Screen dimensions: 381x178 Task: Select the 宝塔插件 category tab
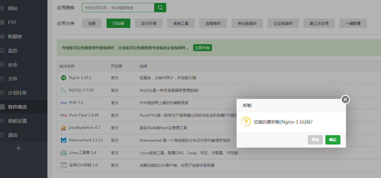point(213,23)
